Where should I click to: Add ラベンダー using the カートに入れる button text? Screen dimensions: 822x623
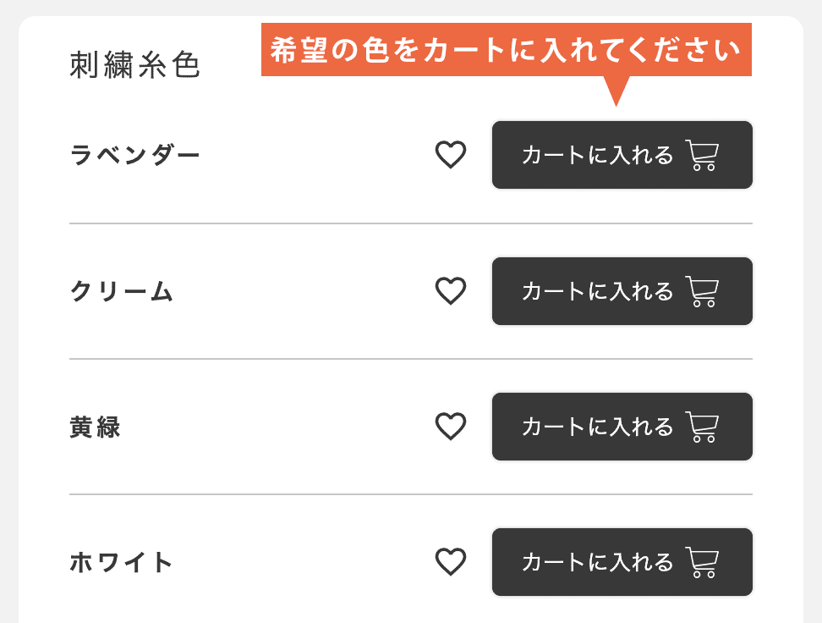coord(597,156)
